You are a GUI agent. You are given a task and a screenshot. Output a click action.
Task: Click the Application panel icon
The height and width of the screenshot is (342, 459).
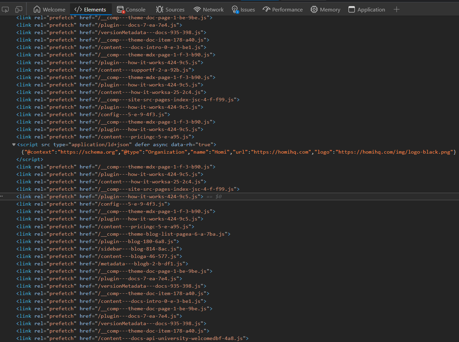click(352, 9)
